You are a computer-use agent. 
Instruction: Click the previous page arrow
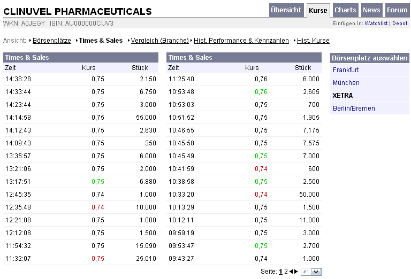(x=291, y=272)
